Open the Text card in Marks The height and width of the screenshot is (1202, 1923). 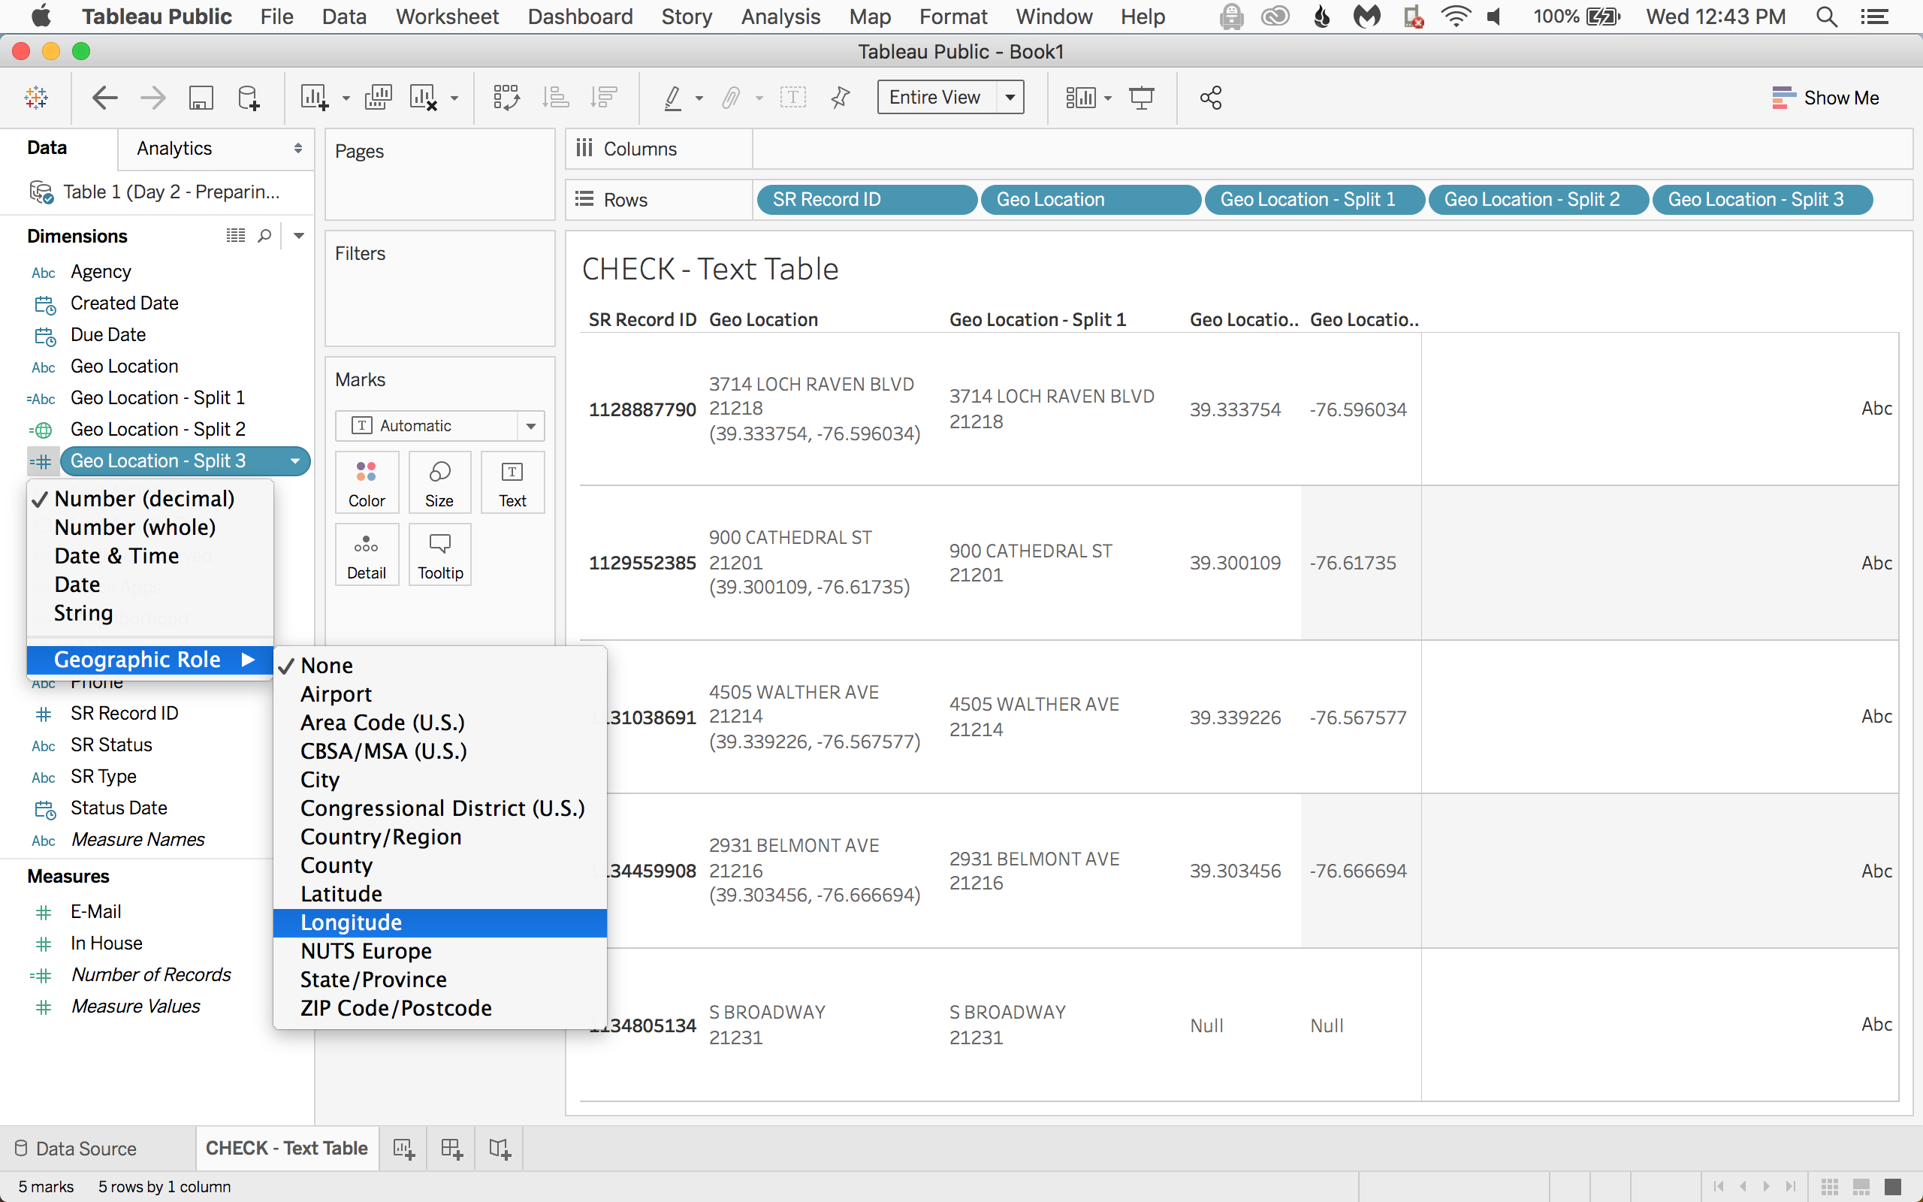(x=512, y=482)
